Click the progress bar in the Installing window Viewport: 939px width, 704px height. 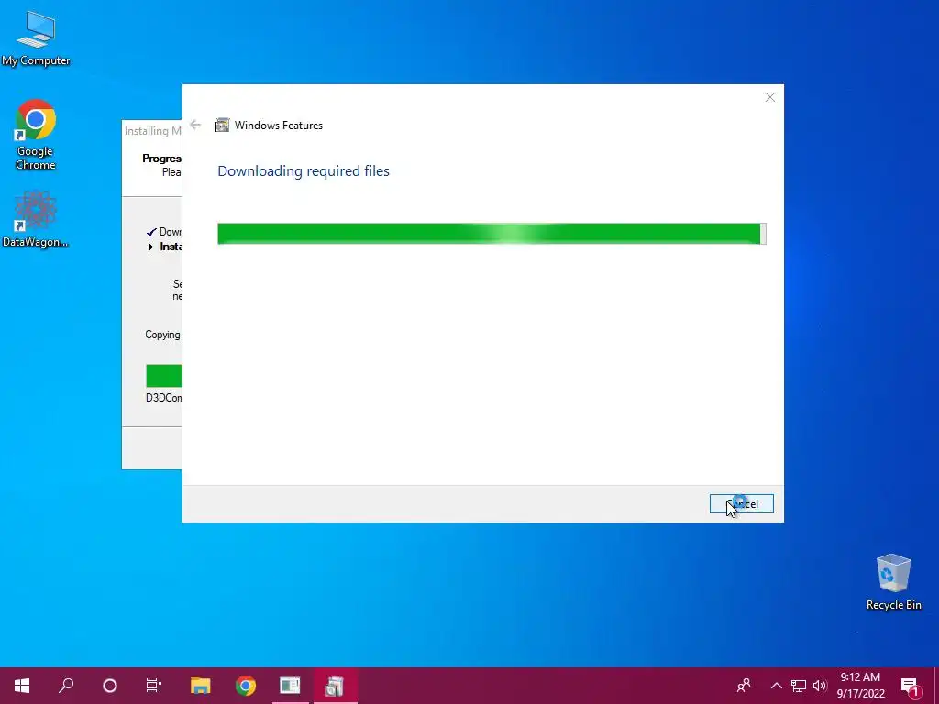coord(164,376)
